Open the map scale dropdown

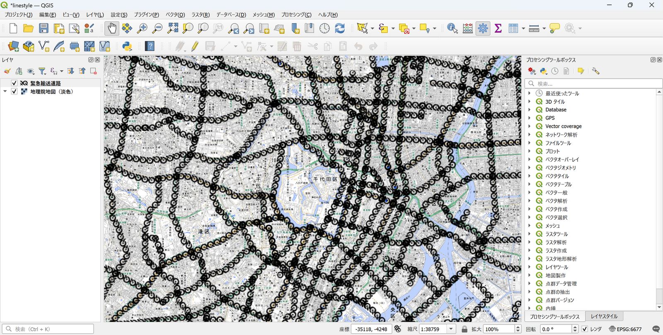coord(451,329)
